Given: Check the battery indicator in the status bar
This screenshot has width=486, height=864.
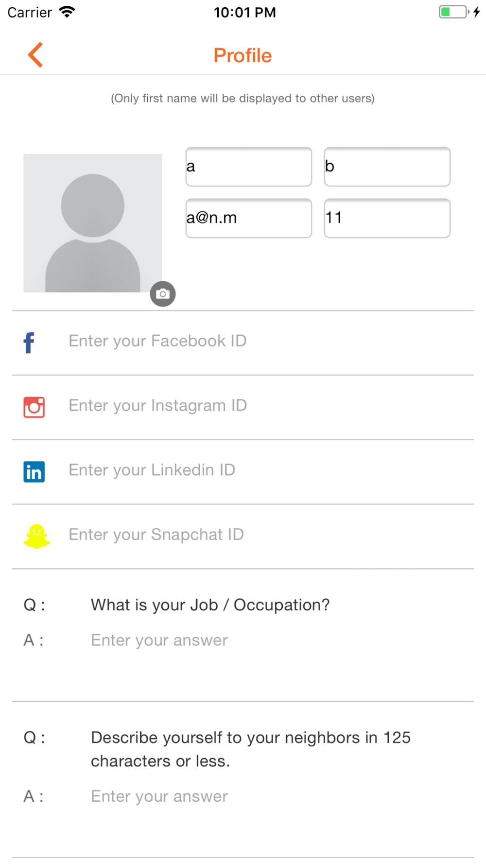Looking at the screenshot, I should click(454, 12).
